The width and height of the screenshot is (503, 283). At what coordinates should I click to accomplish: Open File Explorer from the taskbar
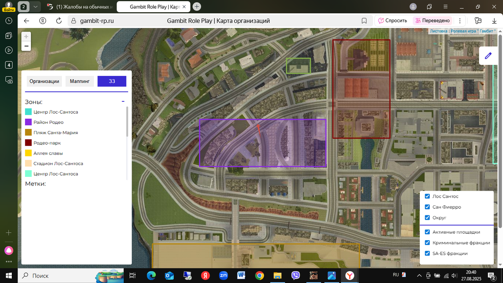[277, 276]
